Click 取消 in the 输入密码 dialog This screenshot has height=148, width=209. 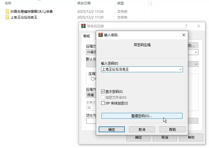pyautogui.click(x=142, y=129)
